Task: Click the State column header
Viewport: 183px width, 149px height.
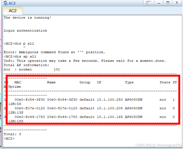Action: click(x=165, y=83)
